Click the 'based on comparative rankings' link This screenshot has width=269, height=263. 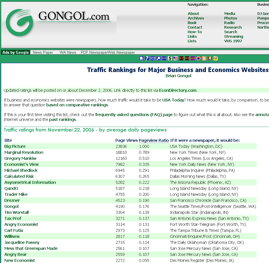click(77, 105)
